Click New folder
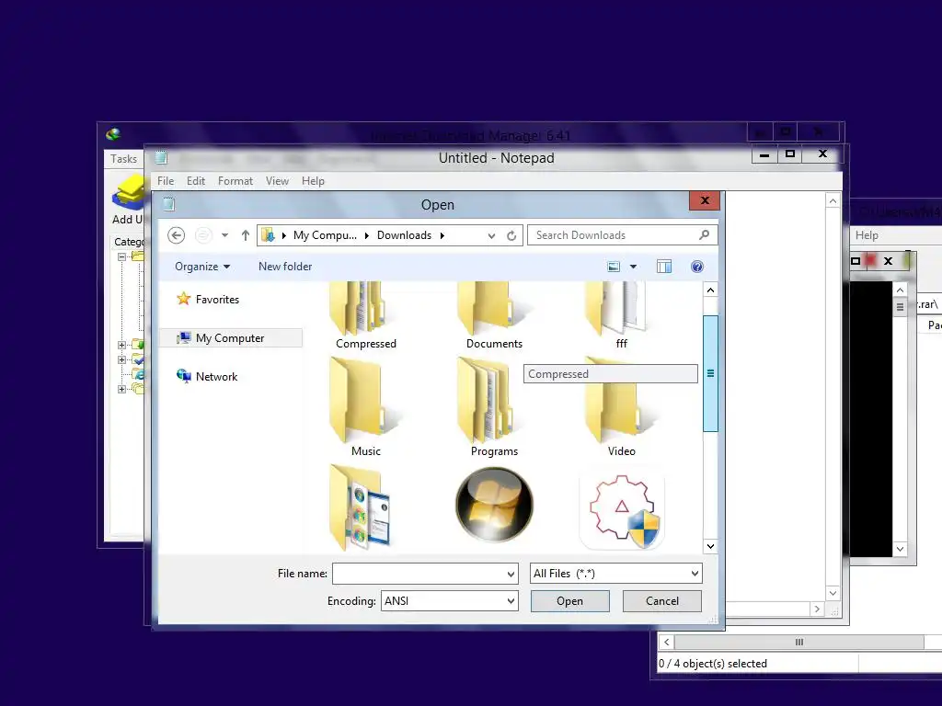Screen dimensions: 942x706 click(x=285, y=267)
